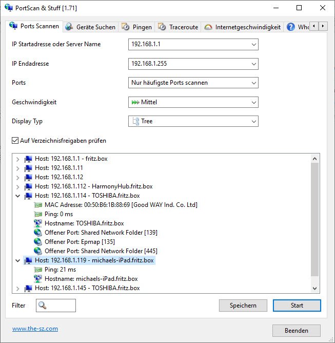Viewport: 335px width, 343px height.
Task: Open the www.the-sz.com link
Action: 35,329
